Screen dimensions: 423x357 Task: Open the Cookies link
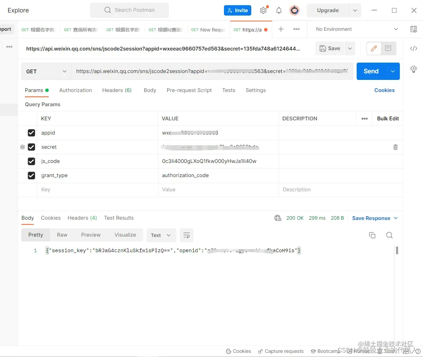click(384, 90)
